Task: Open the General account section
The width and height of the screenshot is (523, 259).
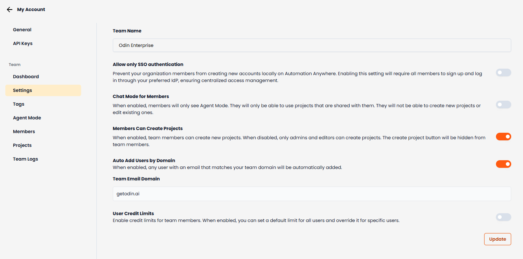Action: [22, 29]
